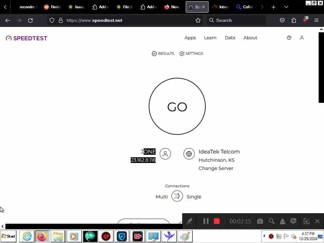
Task: Click the Speedtest logo
Action: pos(27,38)
